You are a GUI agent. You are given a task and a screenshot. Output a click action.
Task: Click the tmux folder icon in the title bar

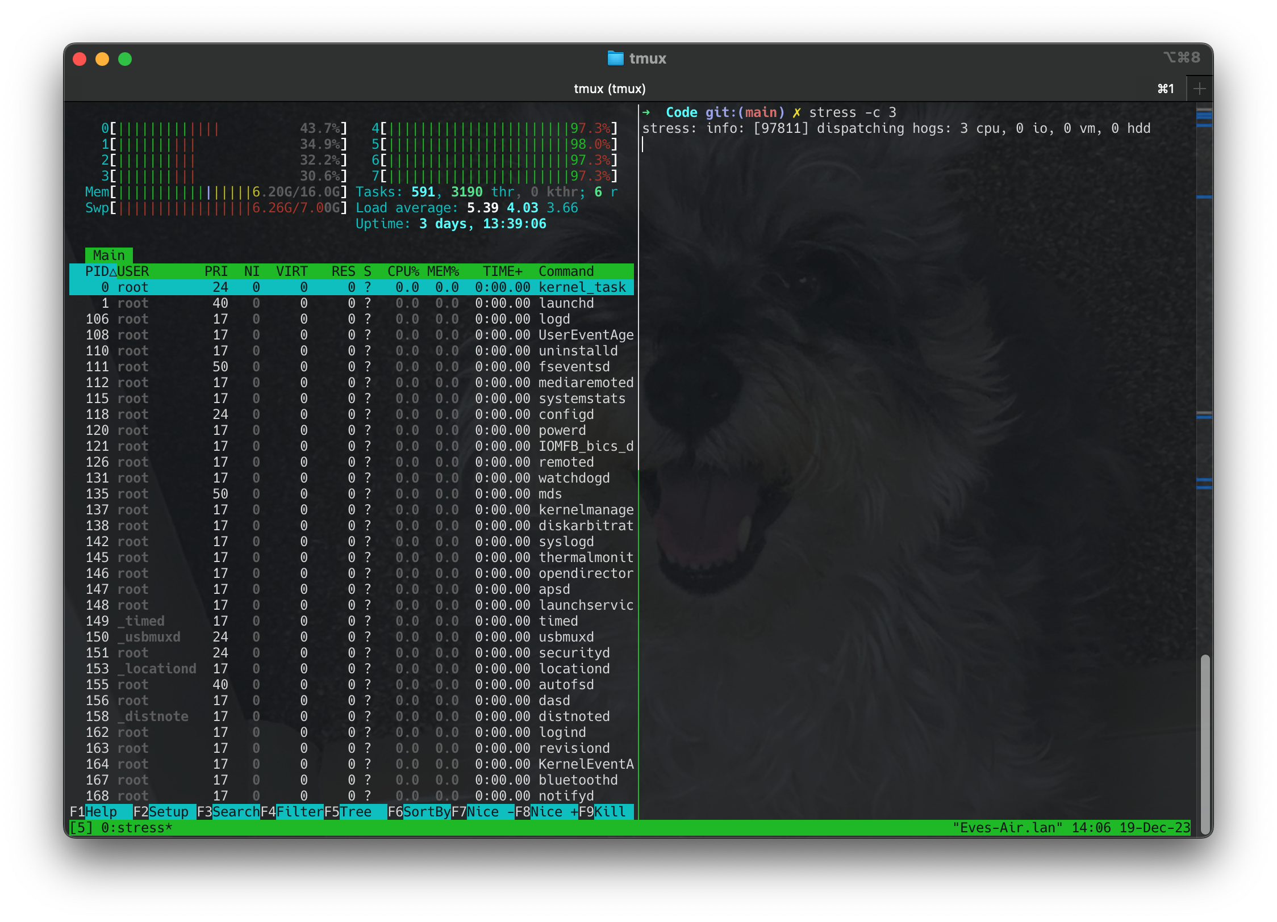(617, 58)
